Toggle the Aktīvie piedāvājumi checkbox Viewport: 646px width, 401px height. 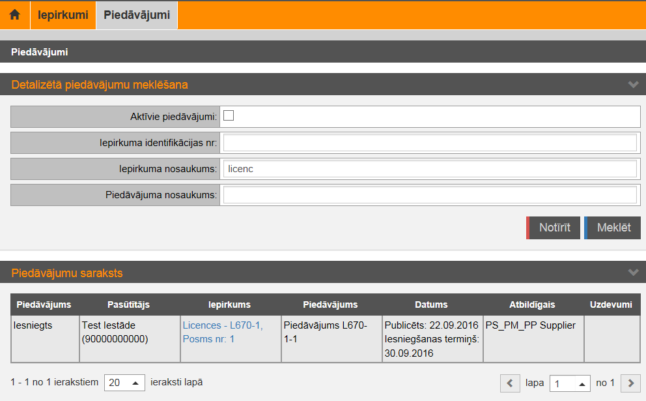pyautogui.click(x=229, y=116)
